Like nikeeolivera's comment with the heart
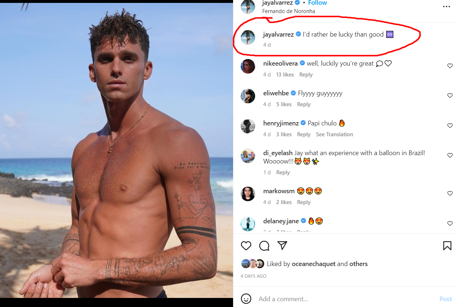The image size is (456, 307). pos(450,66)
